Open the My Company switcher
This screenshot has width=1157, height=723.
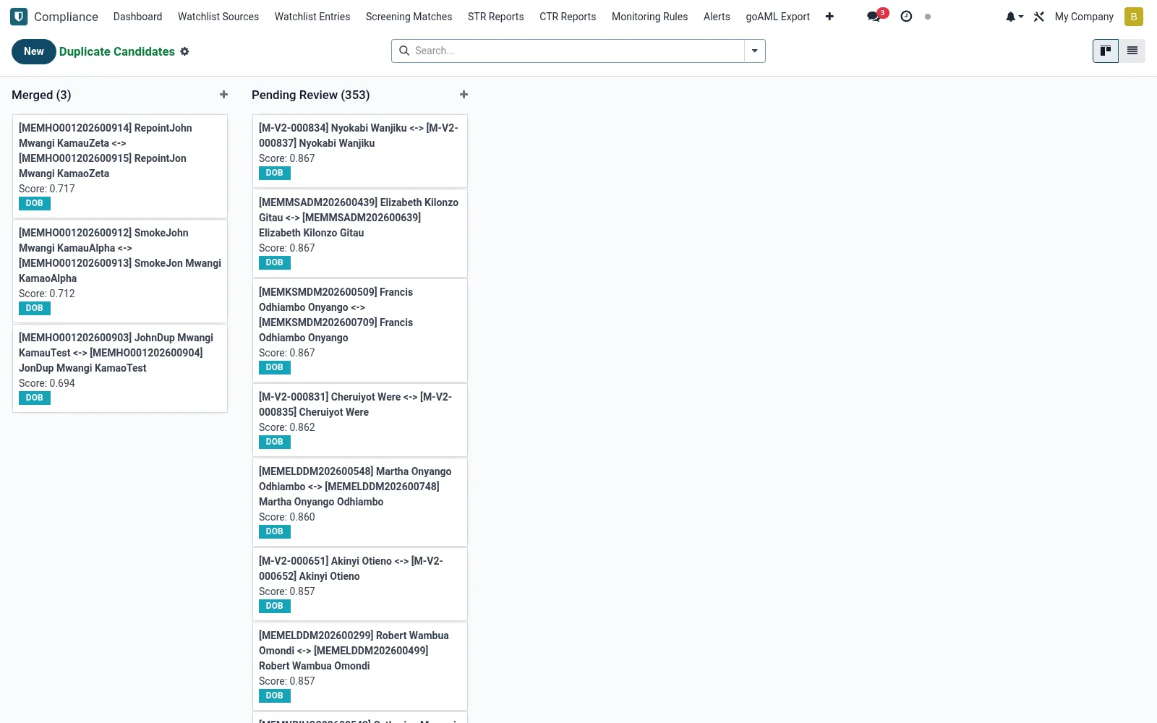[x=1084, y=17]
